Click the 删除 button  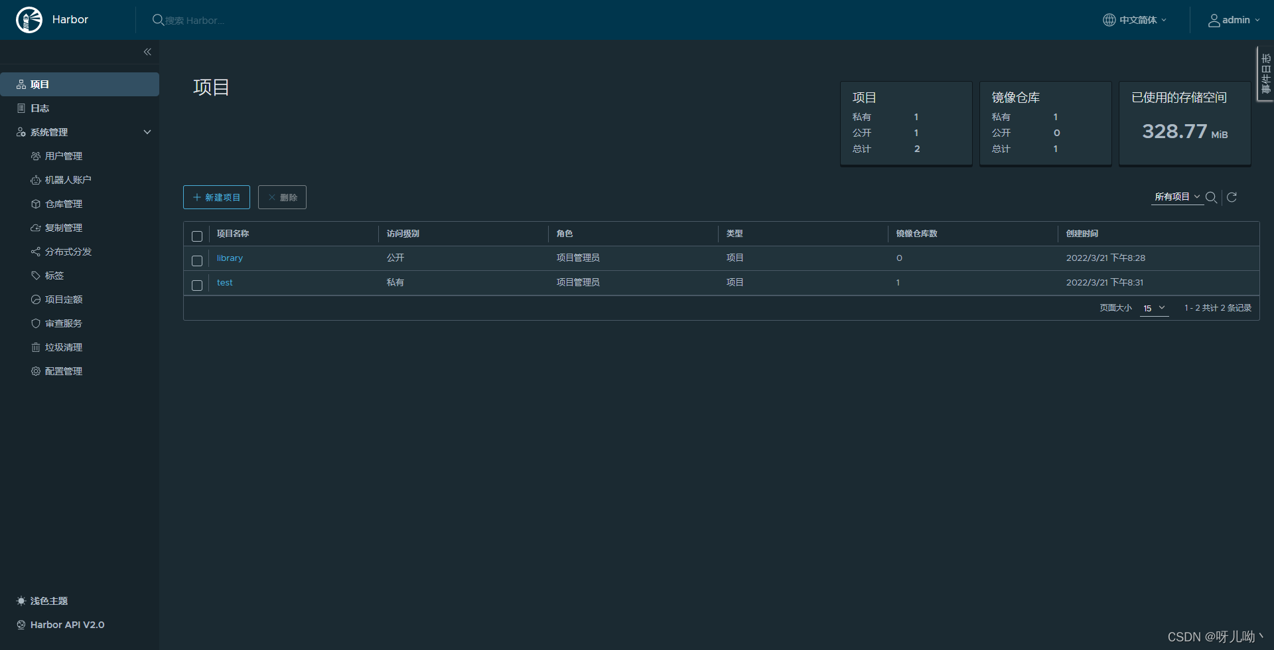point(282,197)
